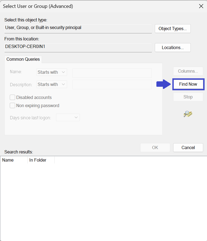Open the Name 'Starts with' dropdown
Image resolution: width=207 pixels, height=241 pixels.
52,72
